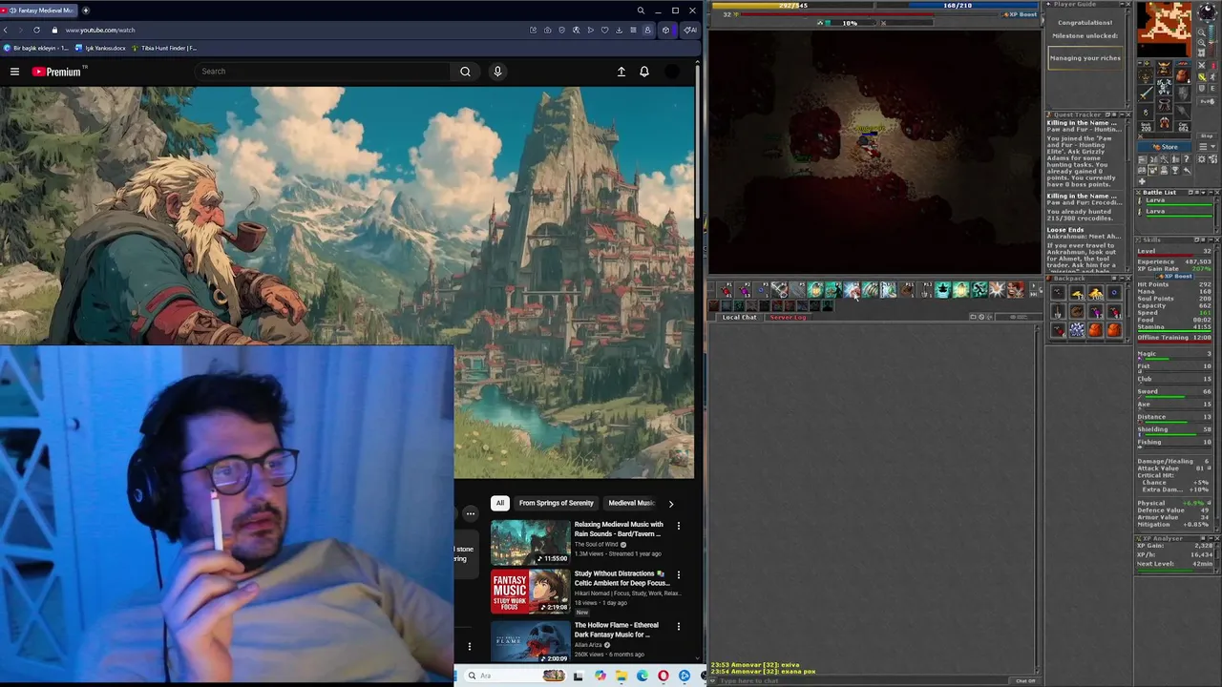Click the browser address bar URL

[100, 30]
